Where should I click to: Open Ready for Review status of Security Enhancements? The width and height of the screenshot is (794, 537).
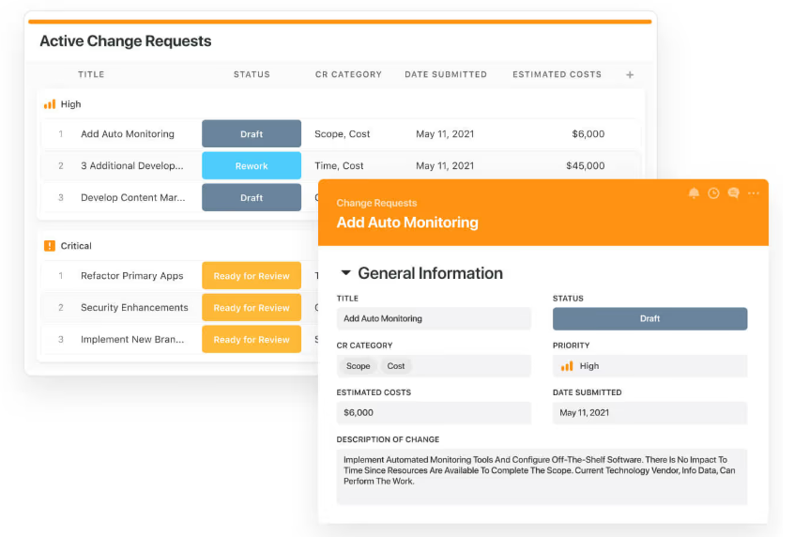coord(252,308)
